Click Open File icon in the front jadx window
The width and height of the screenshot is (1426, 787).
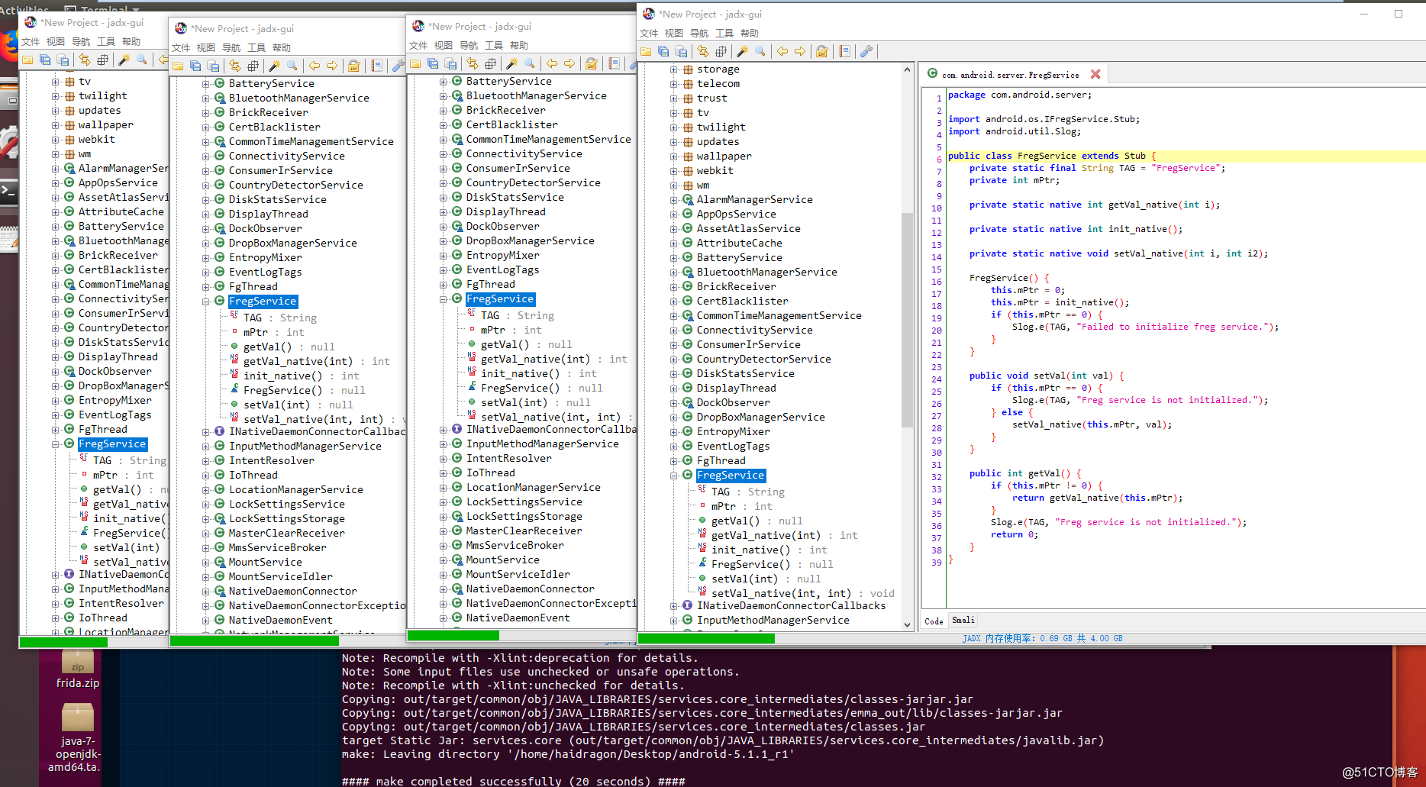click(x=646, y=51)
